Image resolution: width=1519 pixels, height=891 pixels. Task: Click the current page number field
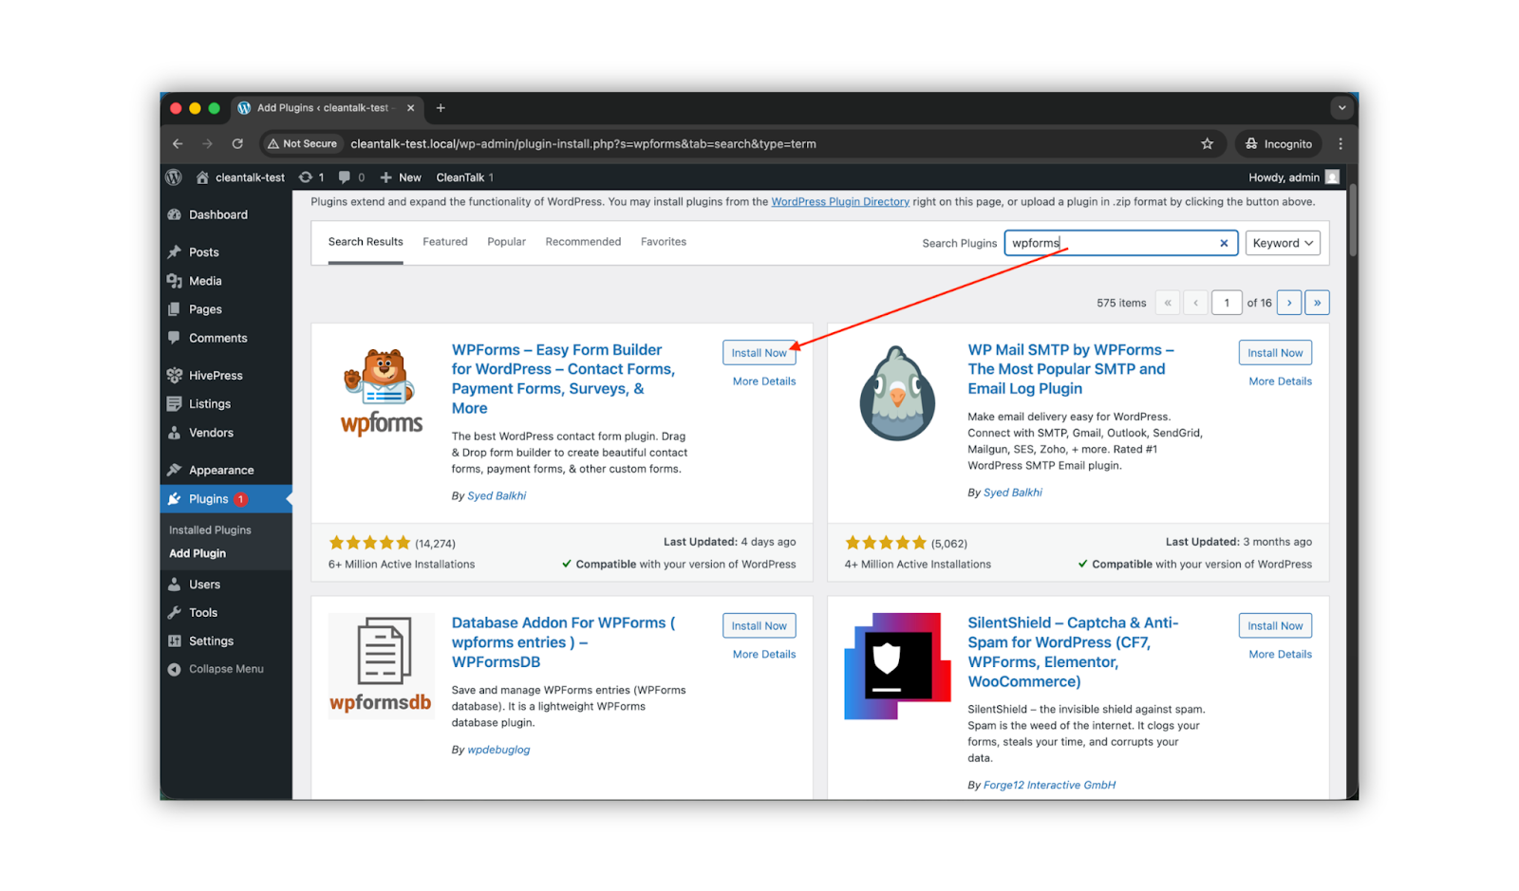point(1226,303)
